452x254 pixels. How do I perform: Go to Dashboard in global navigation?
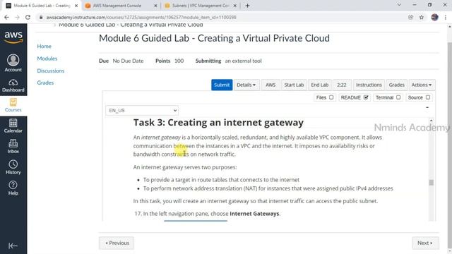coord(13,85)
